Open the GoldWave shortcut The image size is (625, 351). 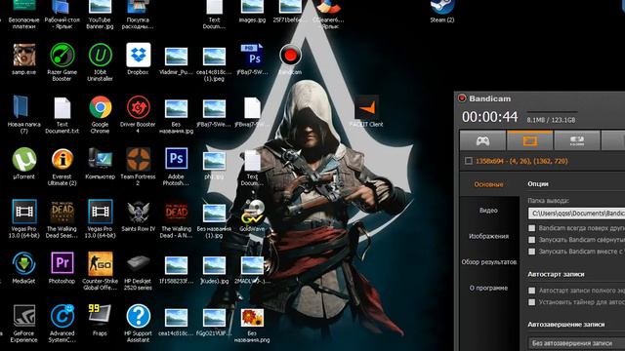tap(252, 216)
